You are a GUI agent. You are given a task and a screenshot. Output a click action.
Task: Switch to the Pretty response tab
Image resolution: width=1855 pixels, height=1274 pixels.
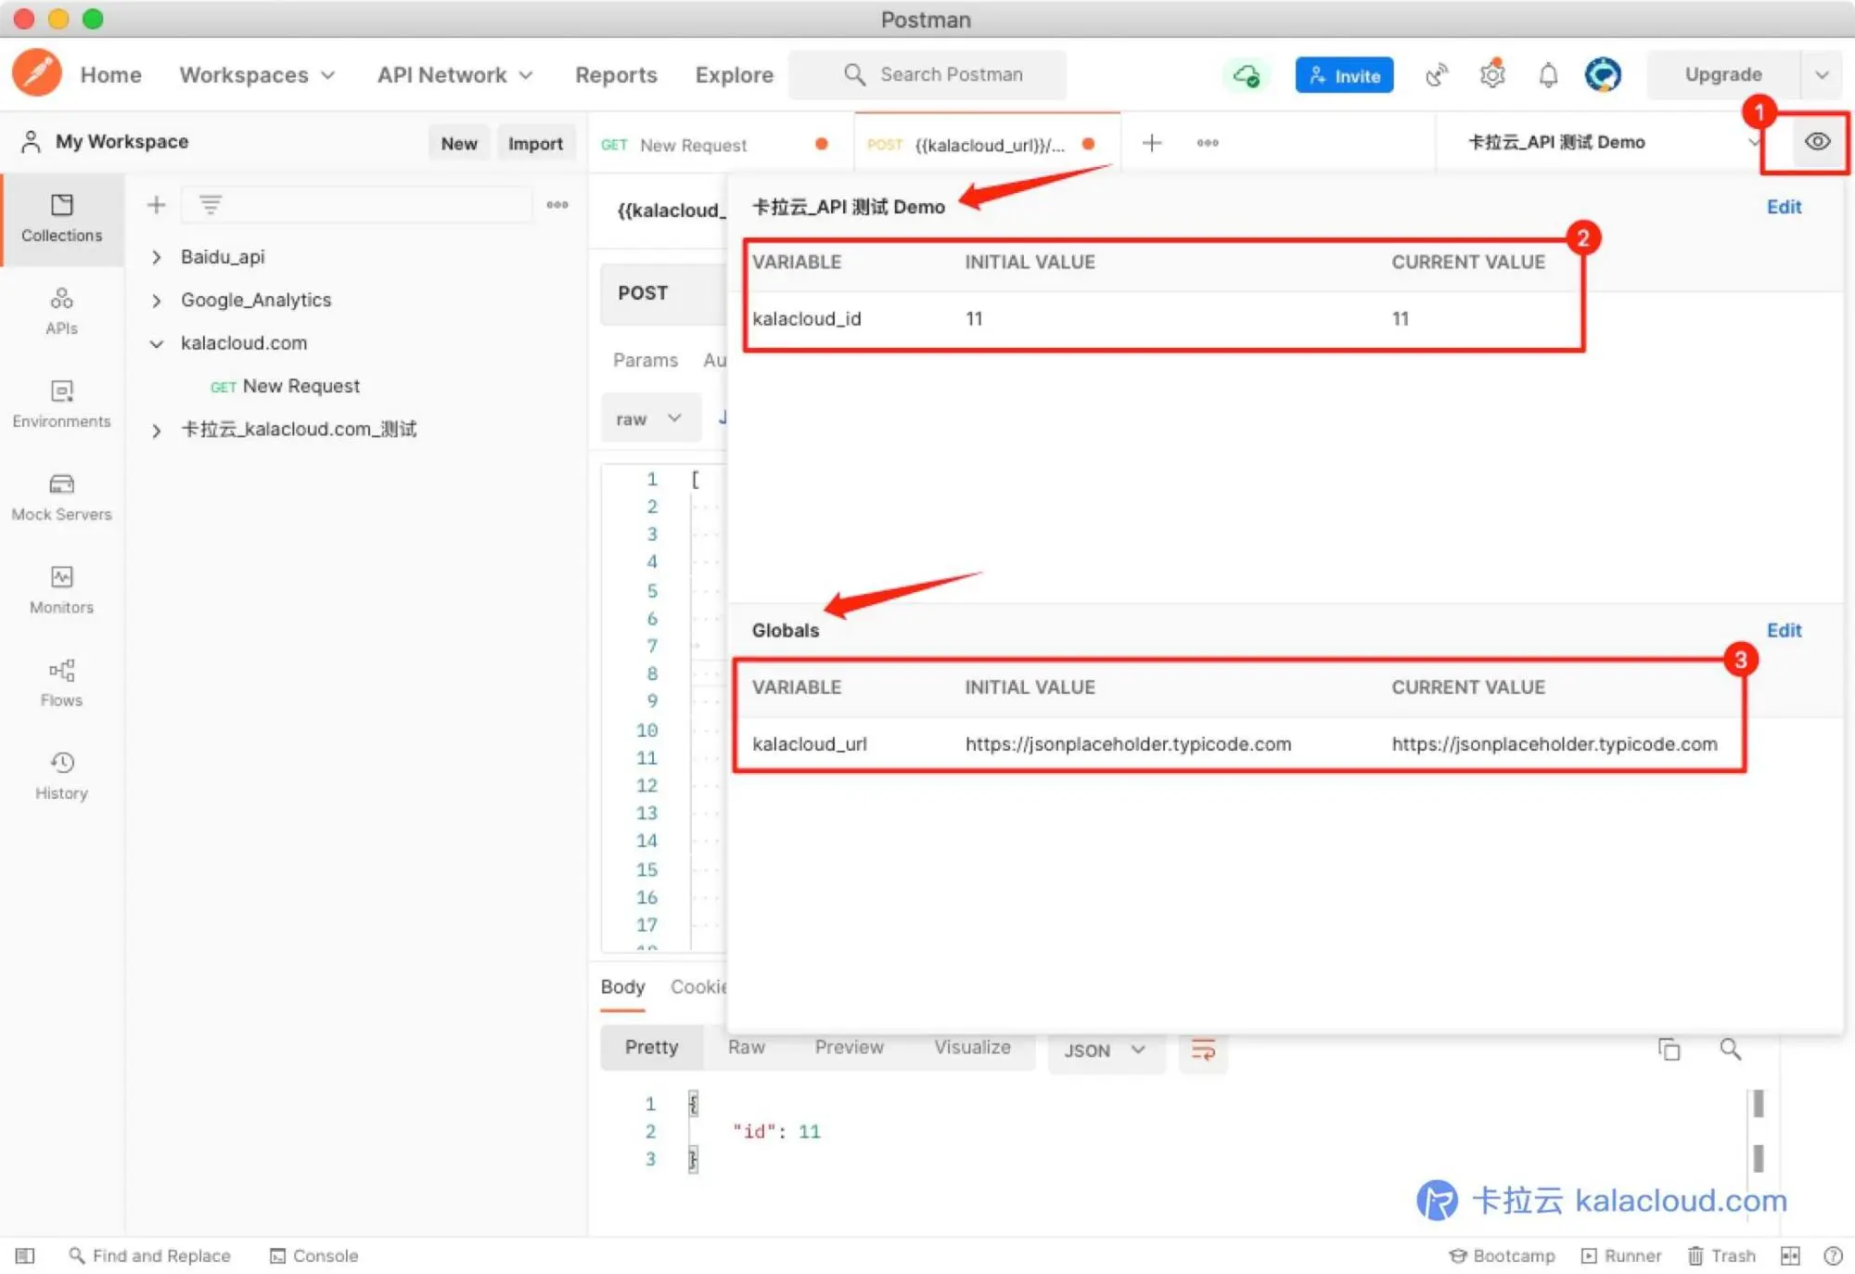tap(651, 1047)
